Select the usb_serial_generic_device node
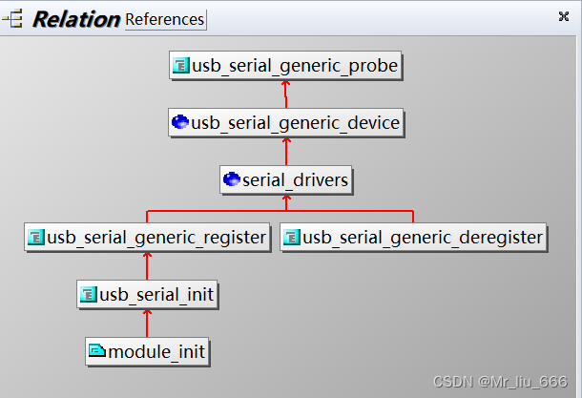The width and height of the screenshot is (582, 398). [285, 122]
